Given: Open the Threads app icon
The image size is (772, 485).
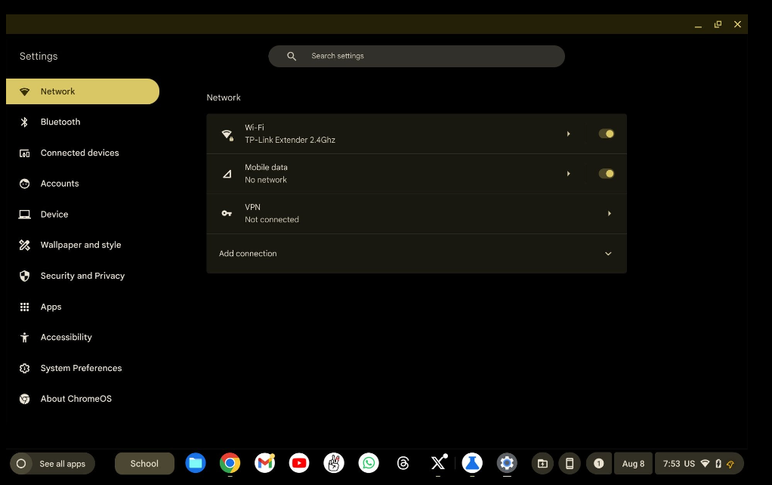Looking at the screenshot, I should pos(403,463).
